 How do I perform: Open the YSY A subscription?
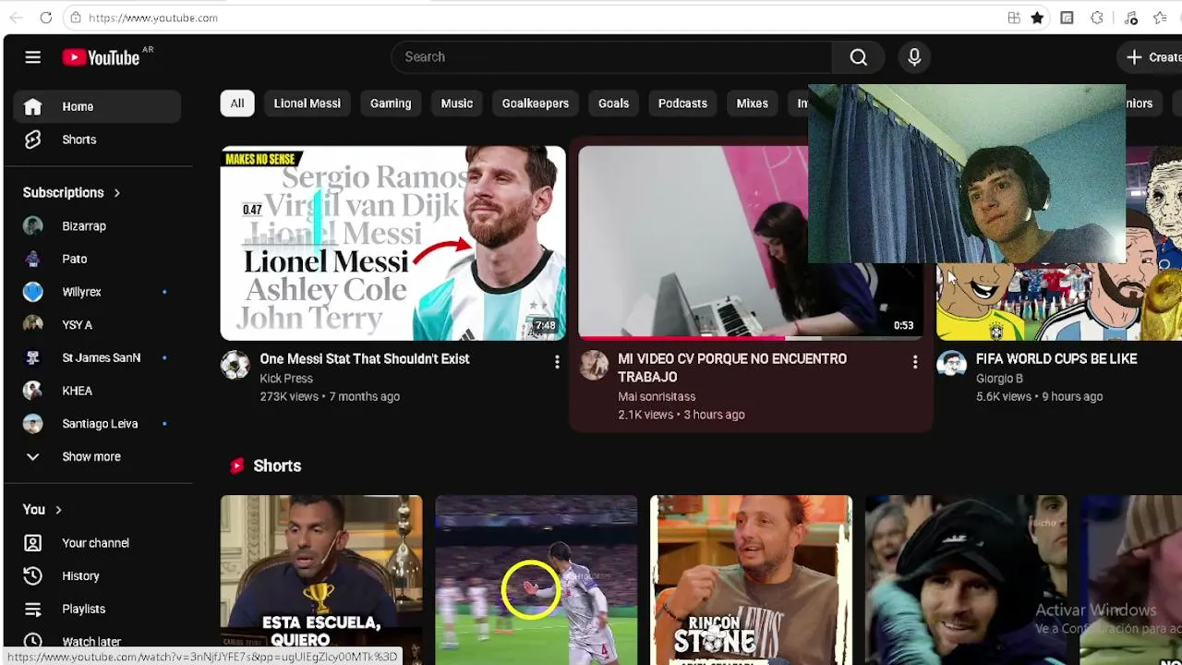(97, 325)
